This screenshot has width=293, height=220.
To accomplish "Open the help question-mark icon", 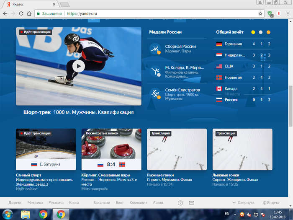I will [x=180, y=203].
